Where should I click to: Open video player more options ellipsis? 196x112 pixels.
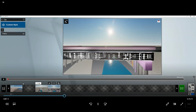pyautogui.click(x=189, y=104)
